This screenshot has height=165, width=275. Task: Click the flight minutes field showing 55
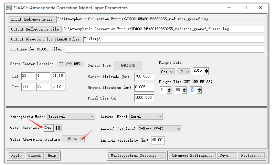pos(179,90)
